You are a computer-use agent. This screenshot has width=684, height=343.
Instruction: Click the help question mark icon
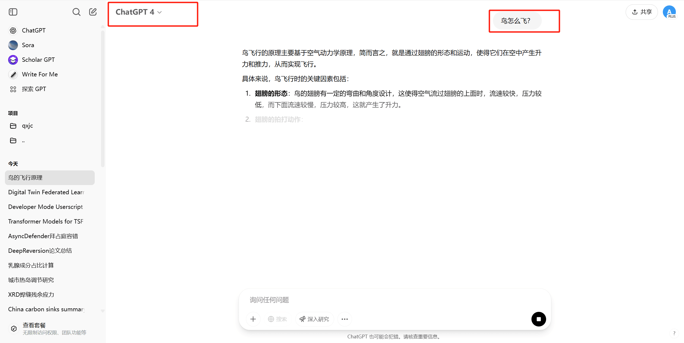click(674, 334)
